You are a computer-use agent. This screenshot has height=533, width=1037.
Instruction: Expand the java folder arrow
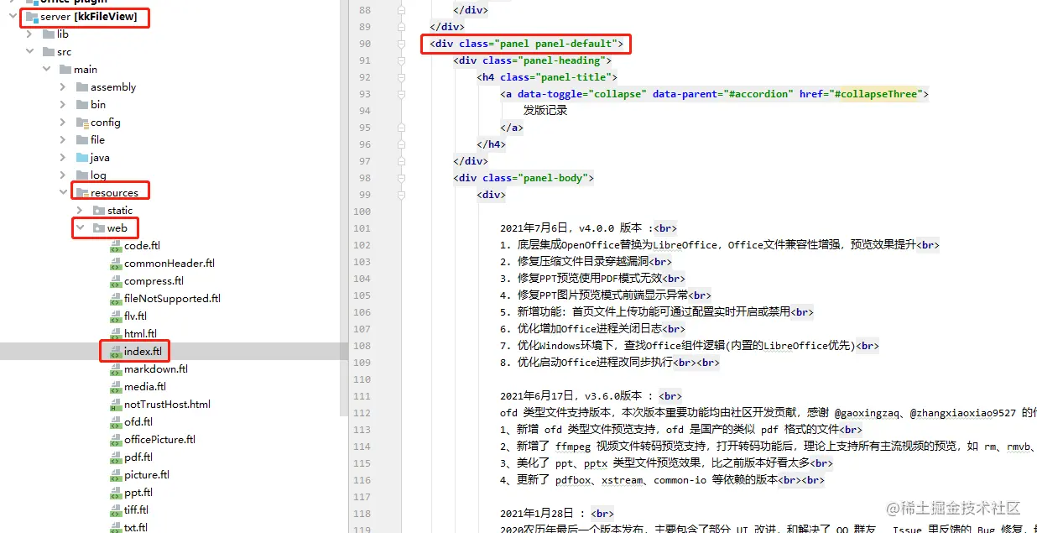[x=64, y=158]
